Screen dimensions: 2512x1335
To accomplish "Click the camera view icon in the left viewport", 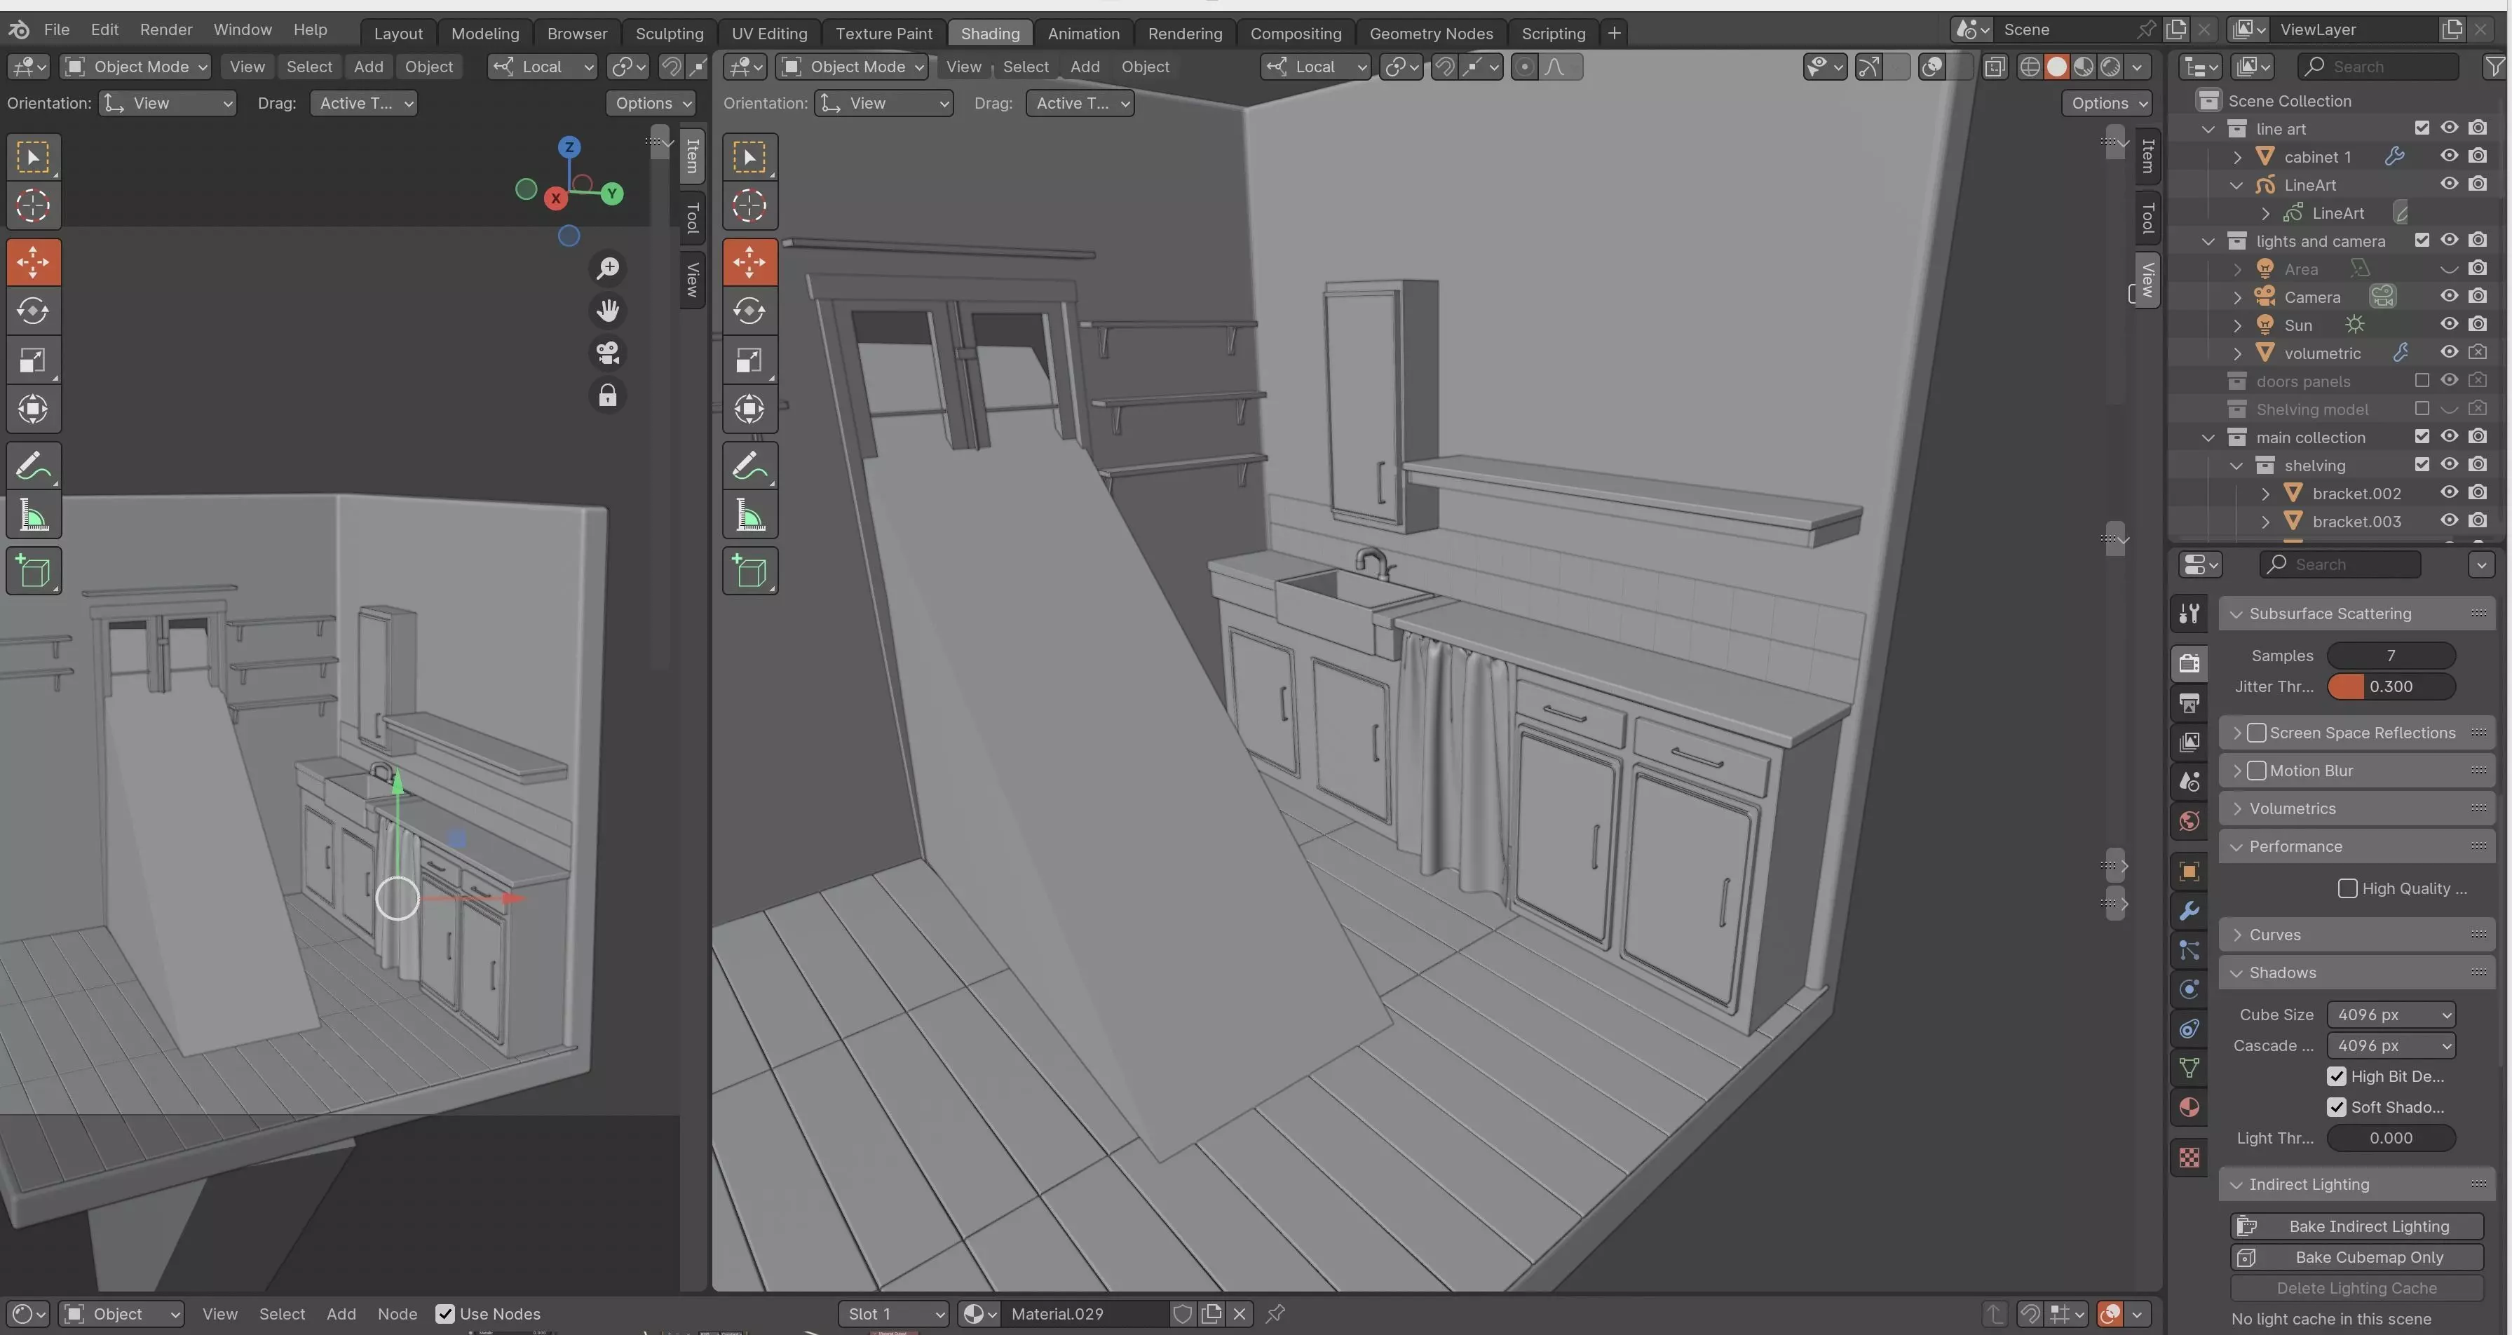I will [x=608, y=353].
